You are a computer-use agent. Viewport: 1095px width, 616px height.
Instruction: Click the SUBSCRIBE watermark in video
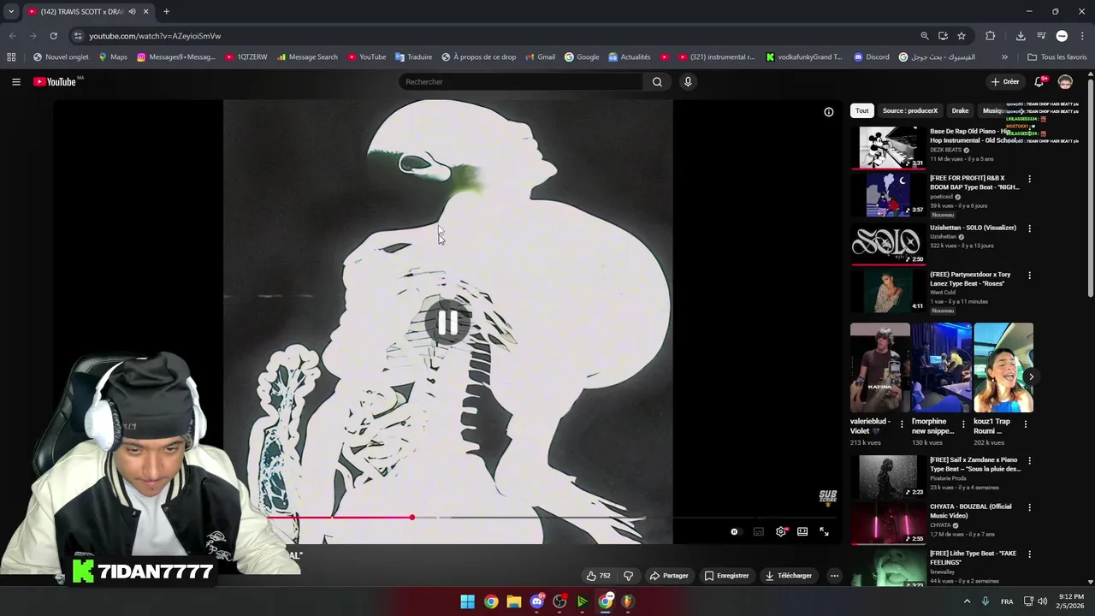[827, 497]
